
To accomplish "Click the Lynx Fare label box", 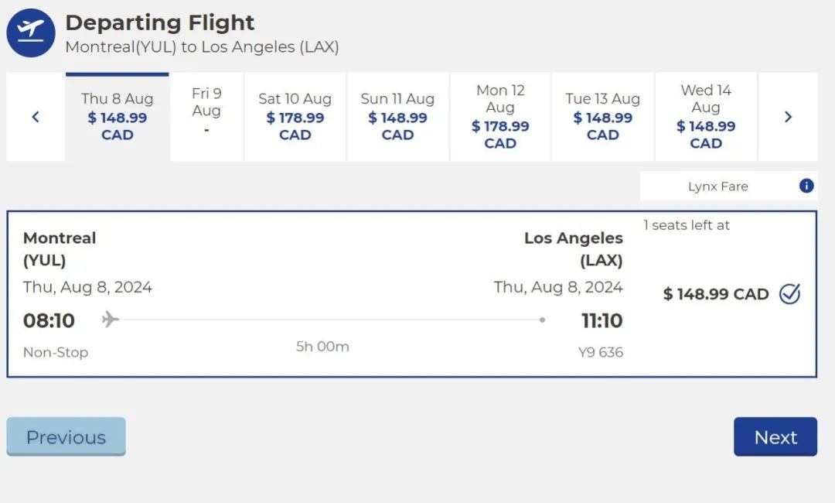I will coord(728,186).
